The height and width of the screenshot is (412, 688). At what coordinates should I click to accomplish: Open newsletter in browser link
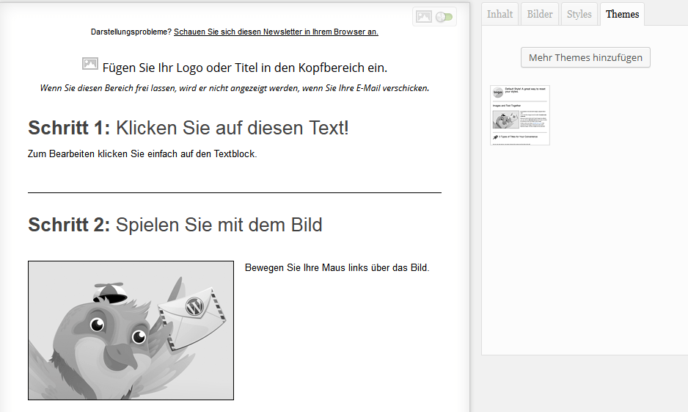click(x=276, y=32)
